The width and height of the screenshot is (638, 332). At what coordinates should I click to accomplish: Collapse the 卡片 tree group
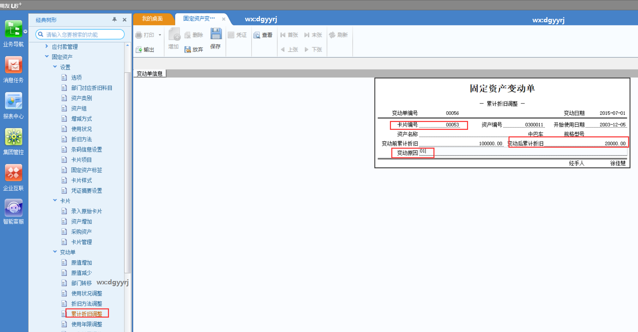click(x=55, y=200)
